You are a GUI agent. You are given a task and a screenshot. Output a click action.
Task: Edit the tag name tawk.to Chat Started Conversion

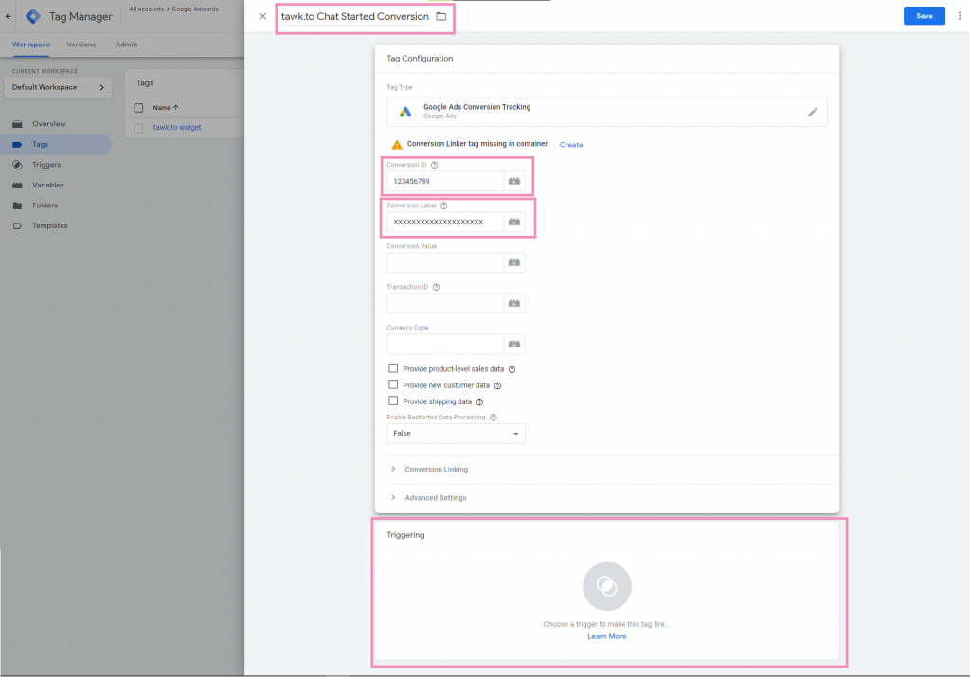point(355,17)
